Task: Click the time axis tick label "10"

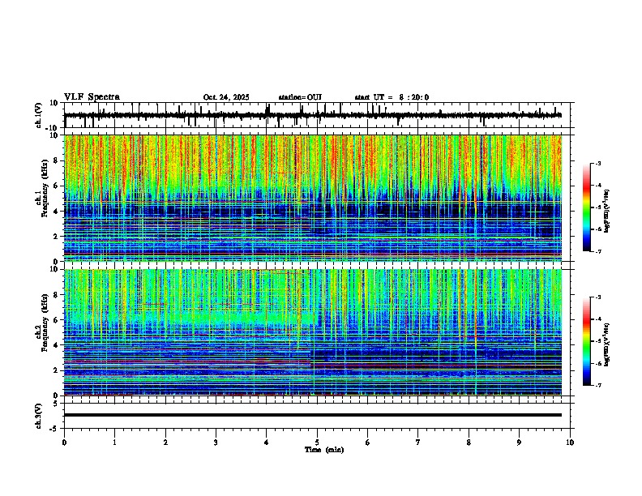Action: pos(570,443)
